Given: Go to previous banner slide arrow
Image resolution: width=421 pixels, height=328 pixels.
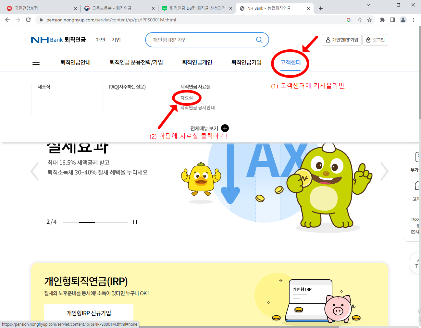Looking at the screenshot, I should (34, 171).
